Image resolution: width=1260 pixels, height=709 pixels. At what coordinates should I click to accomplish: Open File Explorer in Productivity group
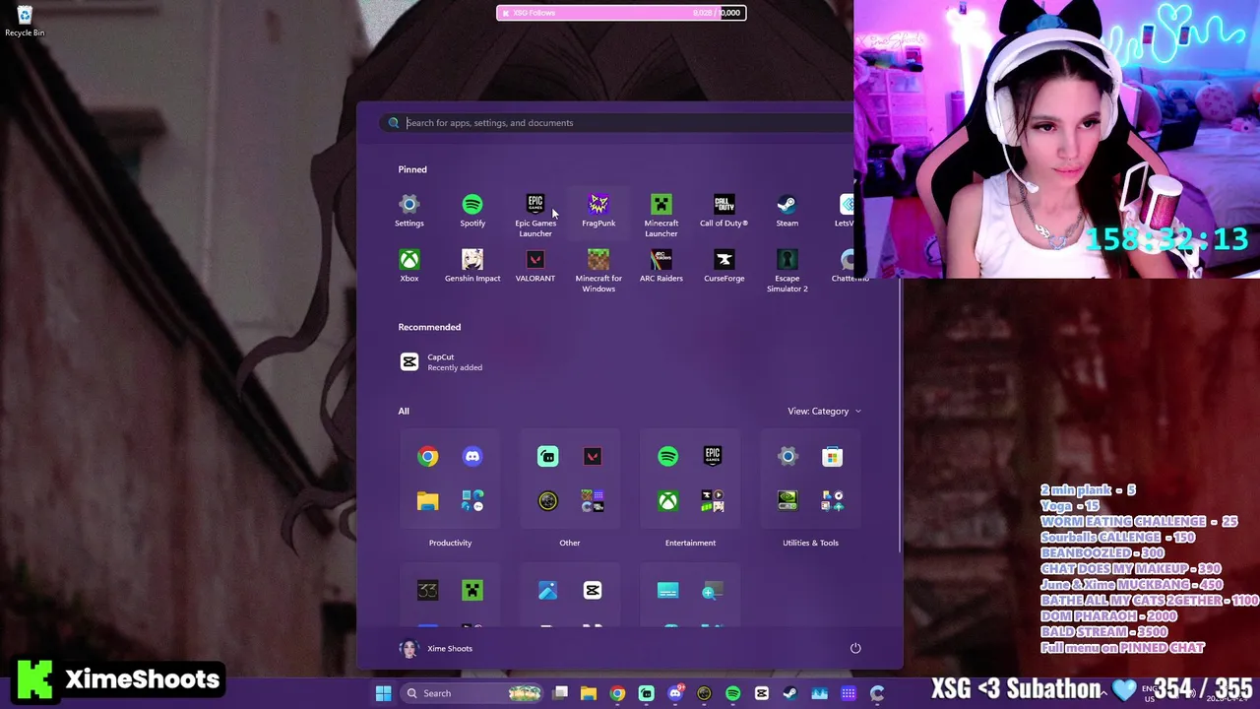coord(427,501)
